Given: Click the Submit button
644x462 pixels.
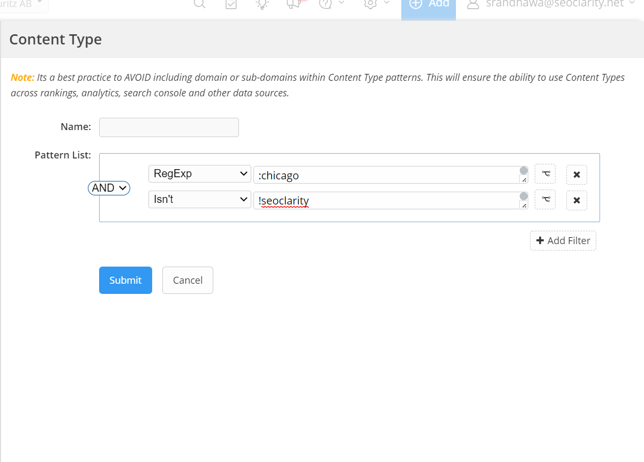Looking at the screenshot, I should pos(125,280).
